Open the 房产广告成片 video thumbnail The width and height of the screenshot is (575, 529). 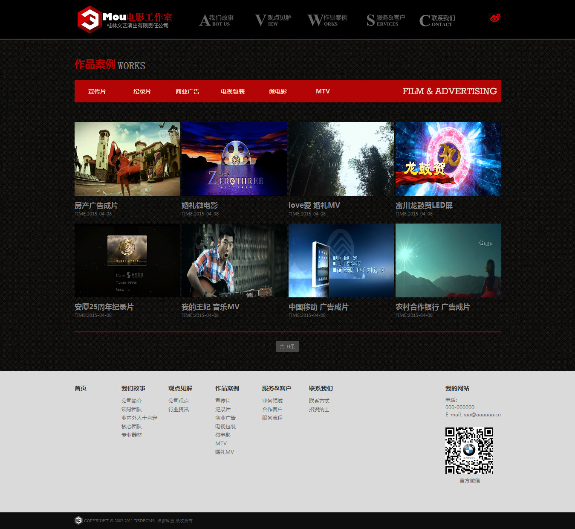click(x=127, y=159)
